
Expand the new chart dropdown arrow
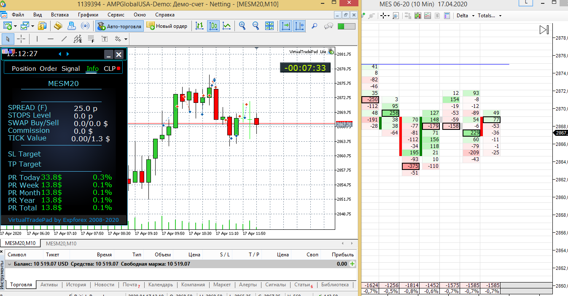[16, 26]
